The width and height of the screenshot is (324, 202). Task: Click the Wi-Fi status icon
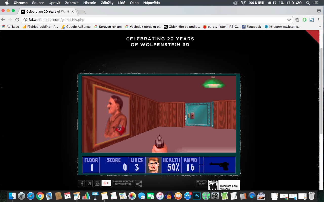click(243, 3)
